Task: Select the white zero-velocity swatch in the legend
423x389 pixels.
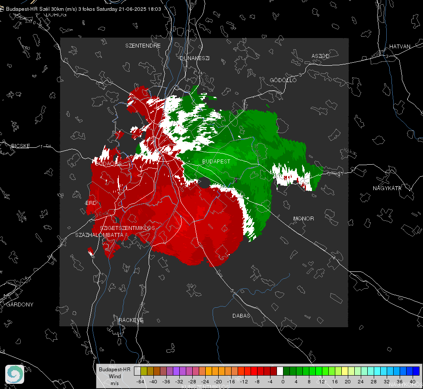Action: click(280, 371)
